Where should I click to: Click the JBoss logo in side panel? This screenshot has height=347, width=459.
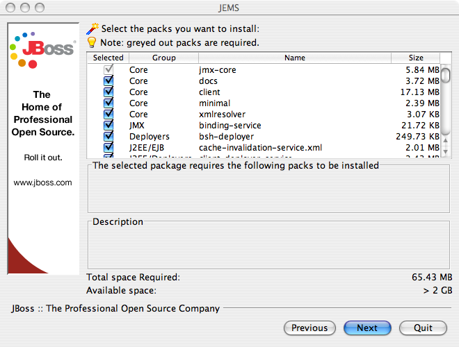(x=42, y=50)
